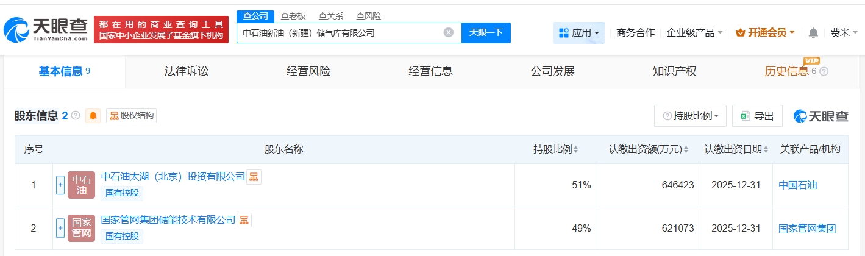
Task: Expand row 2 shareholder 国家管网 details
Action: [60, 229]
